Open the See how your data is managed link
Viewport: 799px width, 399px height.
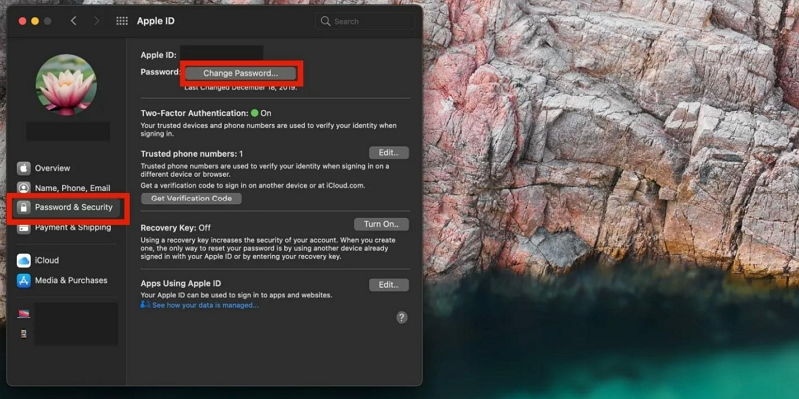[x=205, y=305]
